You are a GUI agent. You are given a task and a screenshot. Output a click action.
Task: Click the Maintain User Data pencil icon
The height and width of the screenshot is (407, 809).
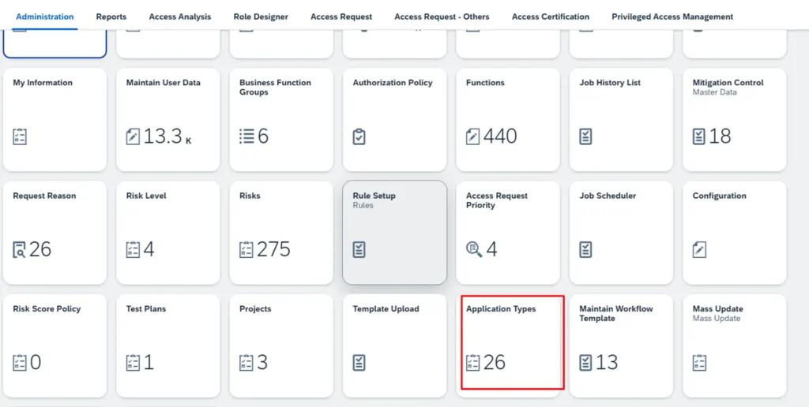tap(133, 136)
